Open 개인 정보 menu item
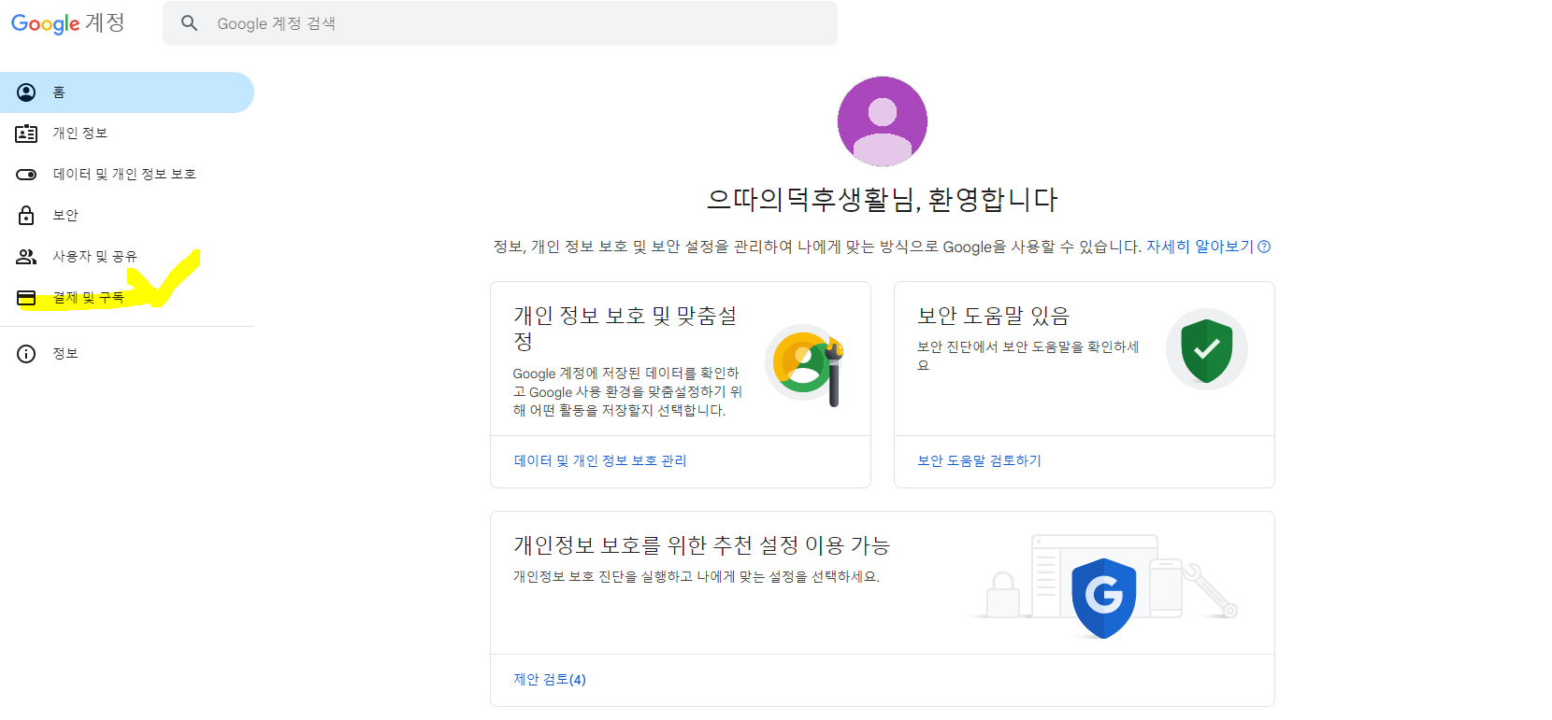Screen dimensions: 1552x720 pyautogui.click(x=127, y=134)
